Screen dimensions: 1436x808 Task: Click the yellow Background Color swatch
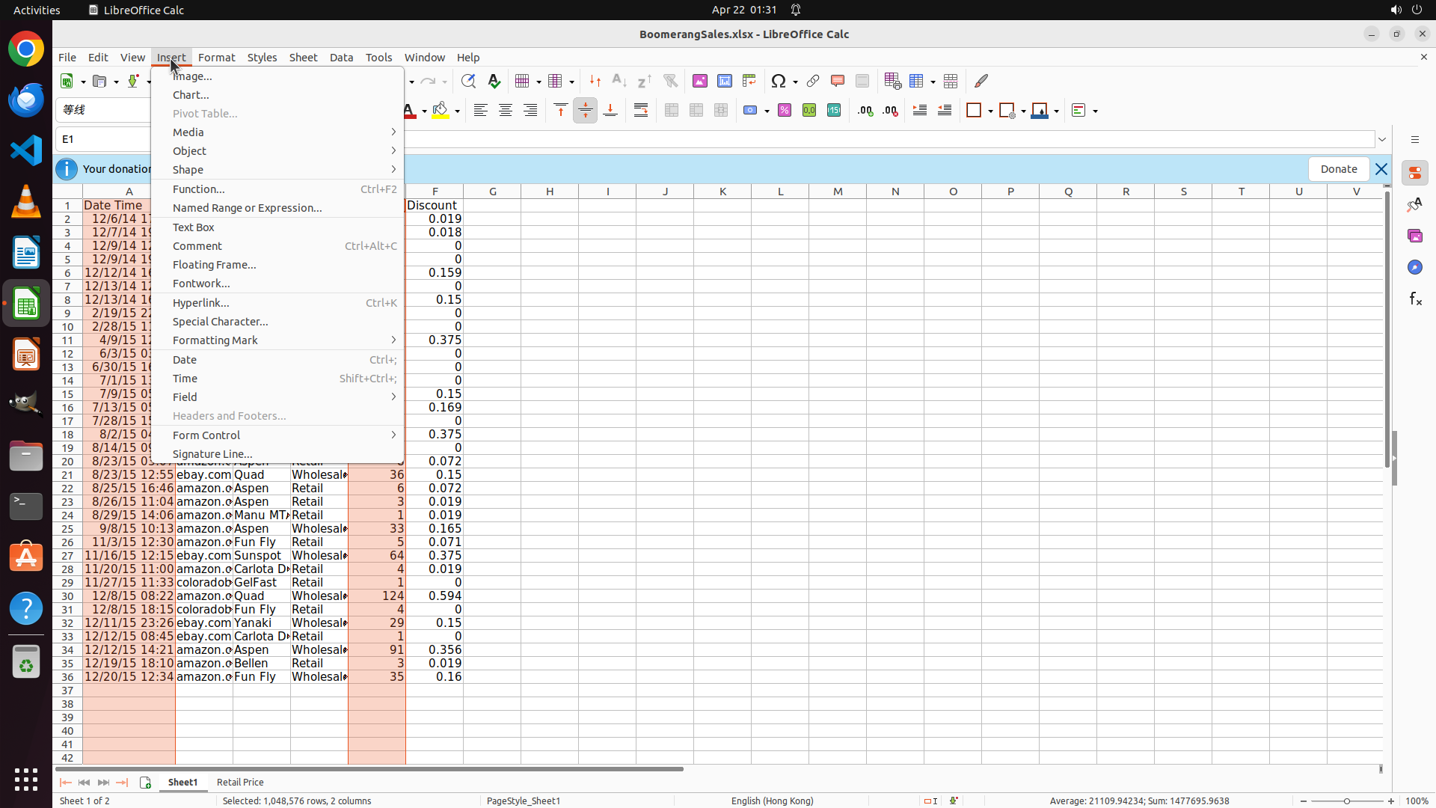pos(441,111)
